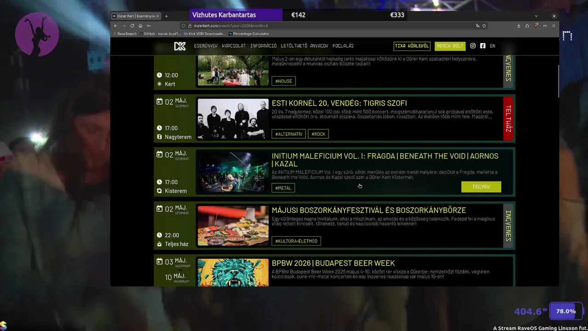This screenshot has height=331, width=588.
Task: Open the tab list dropdown arrow
Action: click(x=536, y=16)
